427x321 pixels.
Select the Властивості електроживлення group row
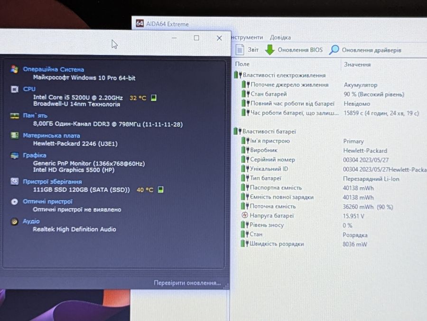(279, 75)
